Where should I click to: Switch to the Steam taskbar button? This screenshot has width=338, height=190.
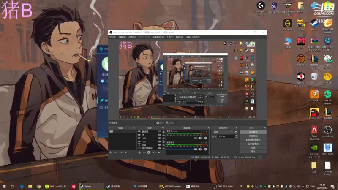pos(91,186)
